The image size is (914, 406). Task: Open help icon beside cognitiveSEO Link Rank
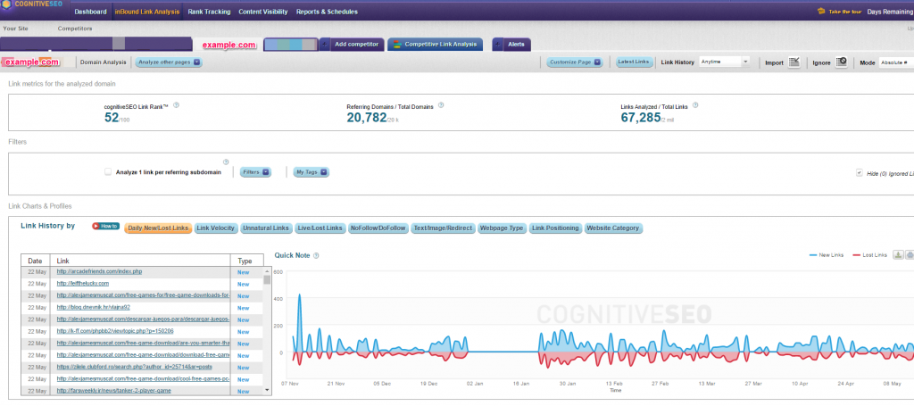coord(176,105)
